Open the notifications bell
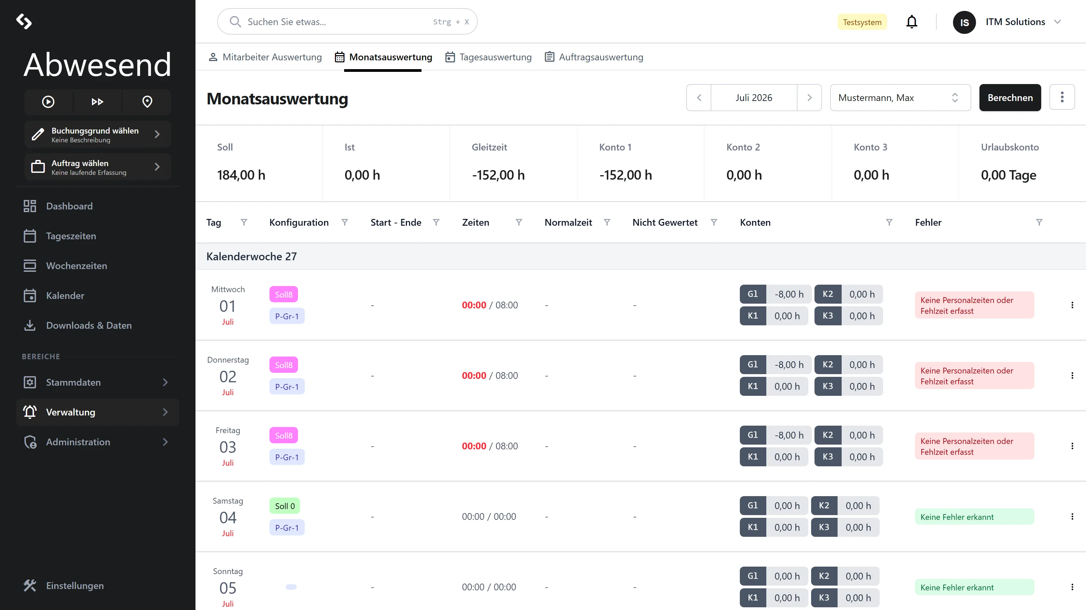1086x610 pixels. [x=912, y=22]
